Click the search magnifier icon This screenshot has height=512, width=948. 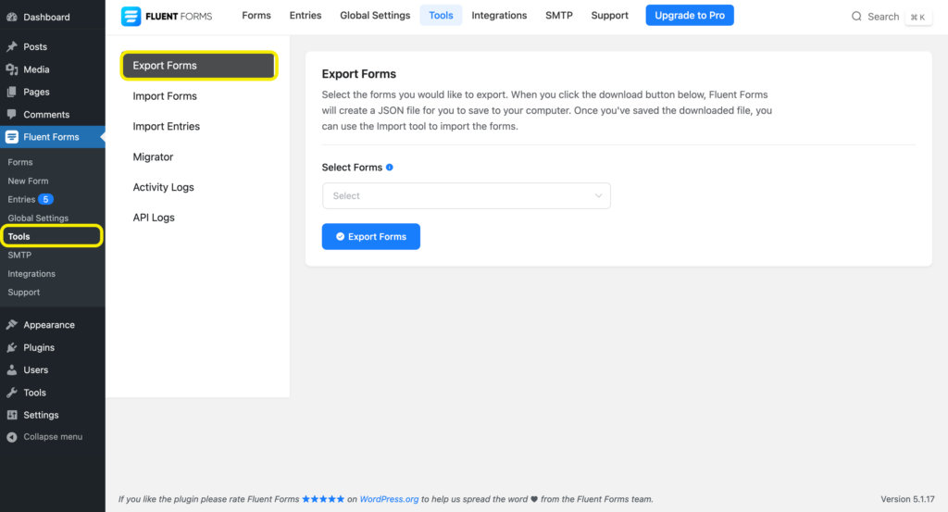click(x=856, y=17)
